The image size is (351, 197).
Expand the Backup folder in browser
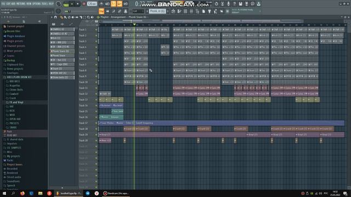click(11, 60)
